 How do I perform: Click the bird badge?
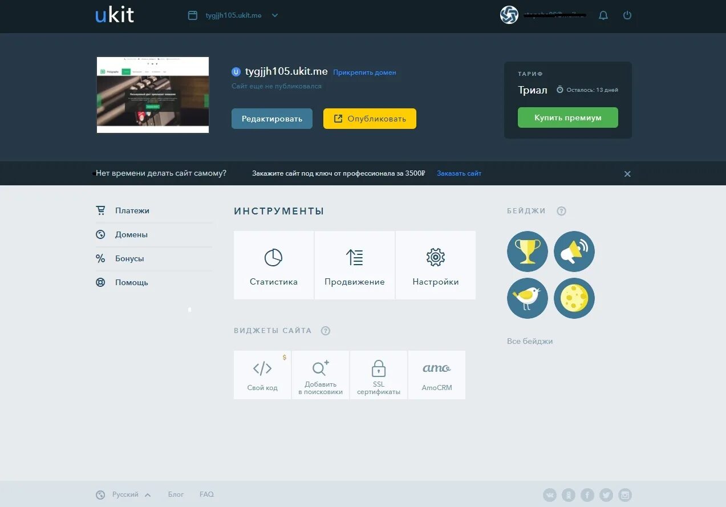(528, 298)
